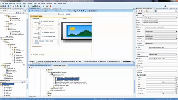This screenshot has width=178, height=100.
Task: Click the ContentStyle input field
Action: (160, 68)
